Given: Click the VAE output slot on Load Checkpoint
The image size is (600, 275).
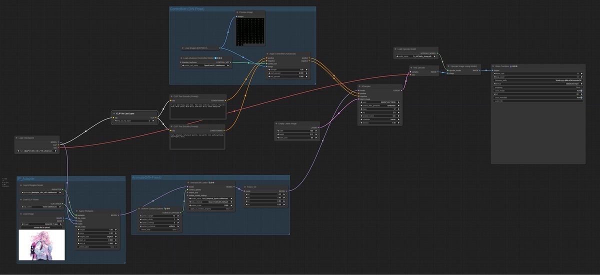Looking at the screenshot, I should 58,148.
